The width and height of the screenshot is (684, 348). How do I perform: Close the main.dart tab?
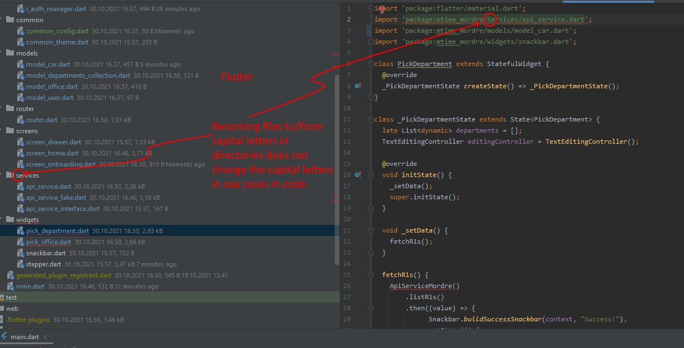(x=44, y=336)
